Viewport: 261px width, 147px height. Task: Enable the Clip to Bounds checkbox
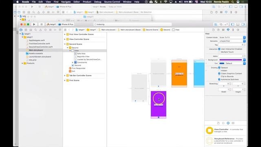click(x=219, y=76)
